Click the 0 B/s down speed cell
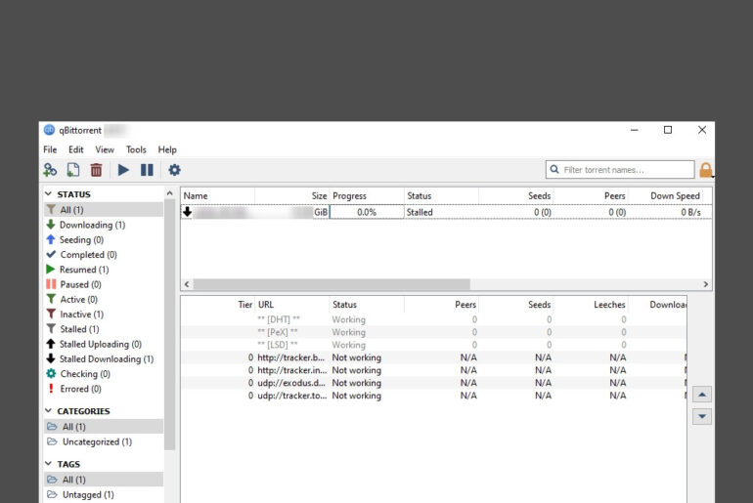Viewport: 753px width, 503px height. tap(667, 212)
